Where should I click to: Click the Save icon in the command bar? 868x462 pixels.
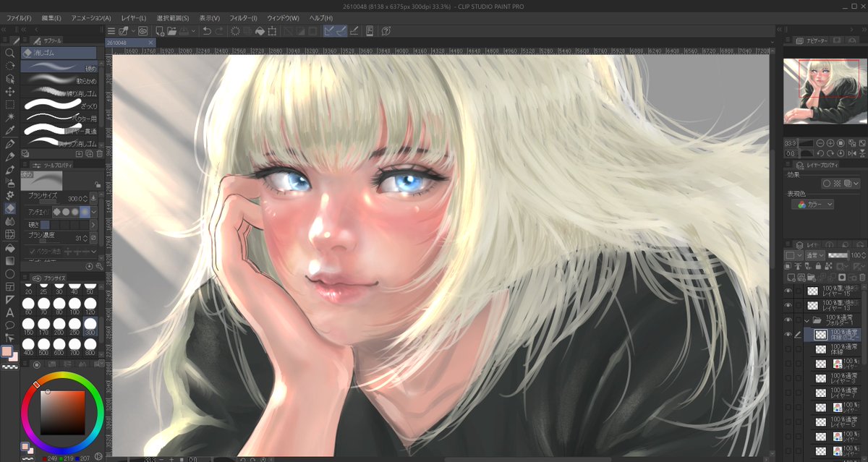tap(184, 31)
